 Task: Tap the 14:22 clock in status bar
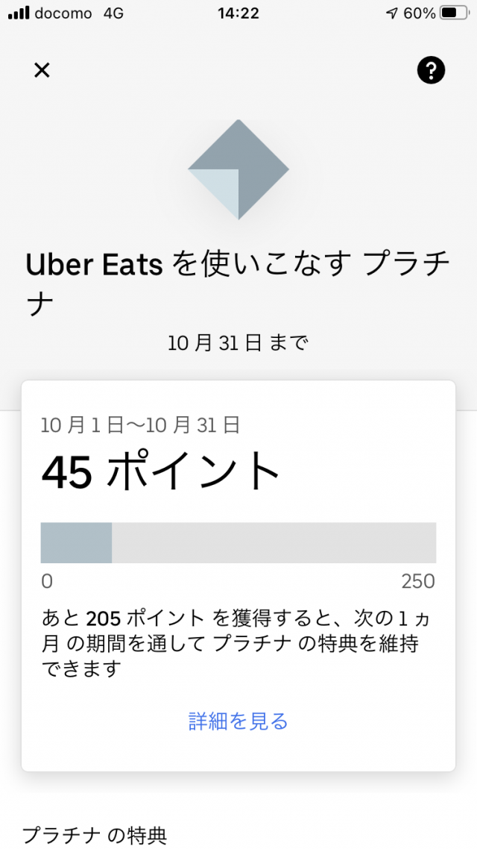click(238, 13)
